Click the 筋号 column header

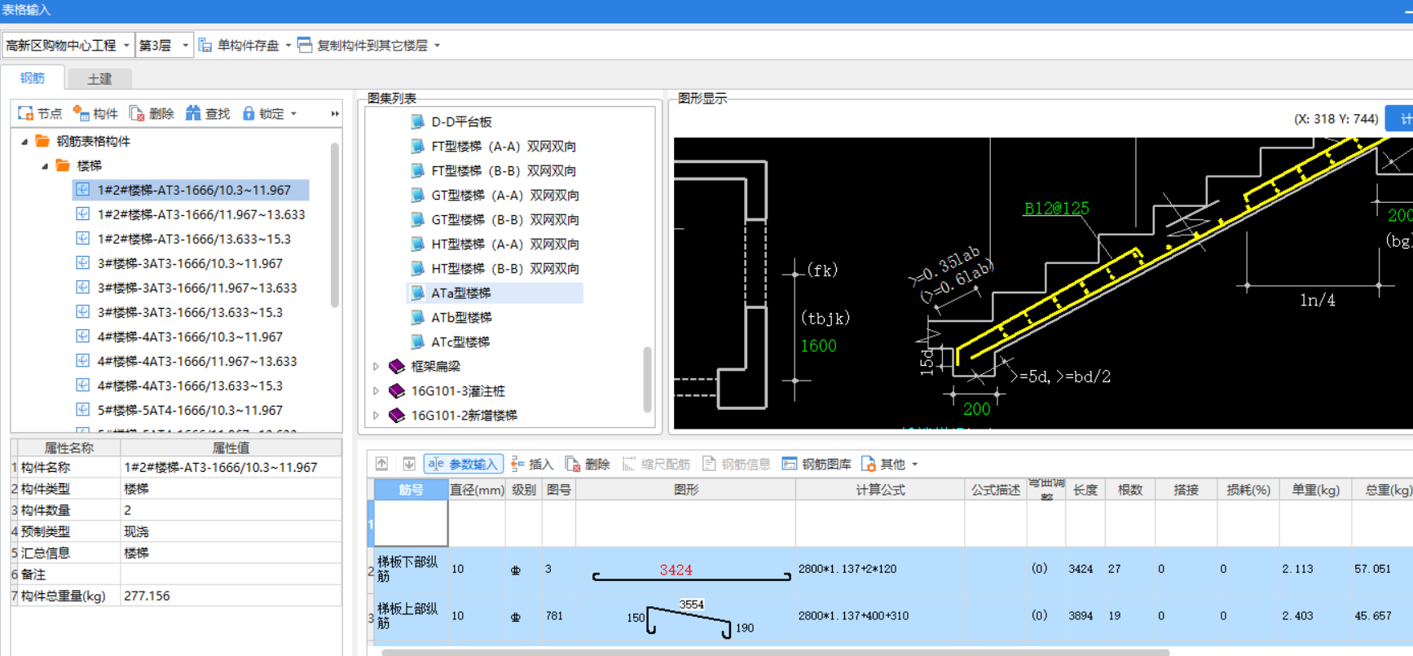(x=411, y=489)
